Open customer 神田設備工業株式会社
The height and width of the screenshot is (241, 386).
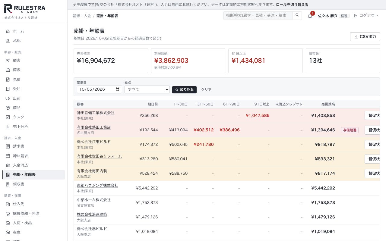pyautogui.click(x=96, y=113)
